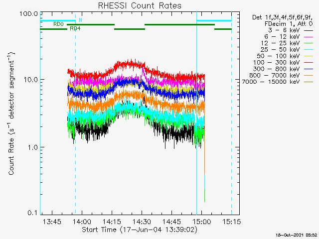
Task: Click magenta line swatch for 6 - 12 keV
Action: click(309, 37)
